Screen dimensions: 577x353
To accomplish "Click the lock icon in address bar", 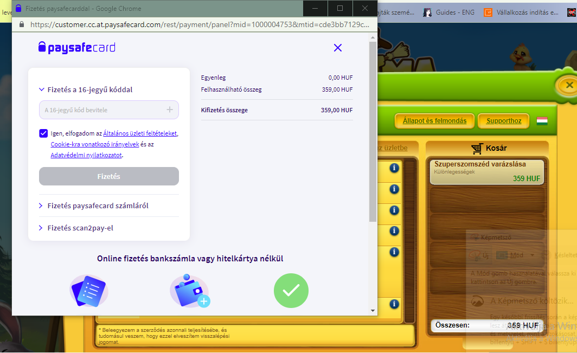I will [x=21, y=24].
